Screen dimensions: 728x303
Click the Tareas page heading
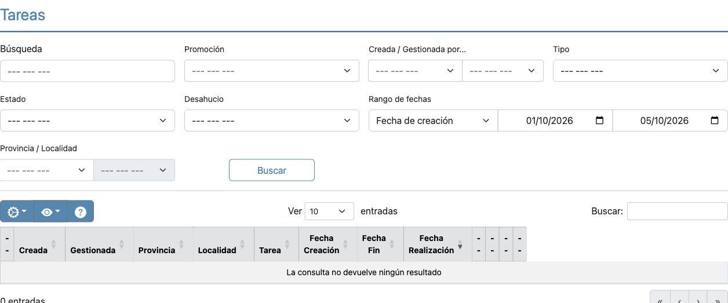point(23,14)
